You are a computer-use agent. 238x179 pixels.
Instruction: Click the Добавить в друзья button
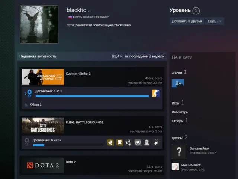point(187,21)
